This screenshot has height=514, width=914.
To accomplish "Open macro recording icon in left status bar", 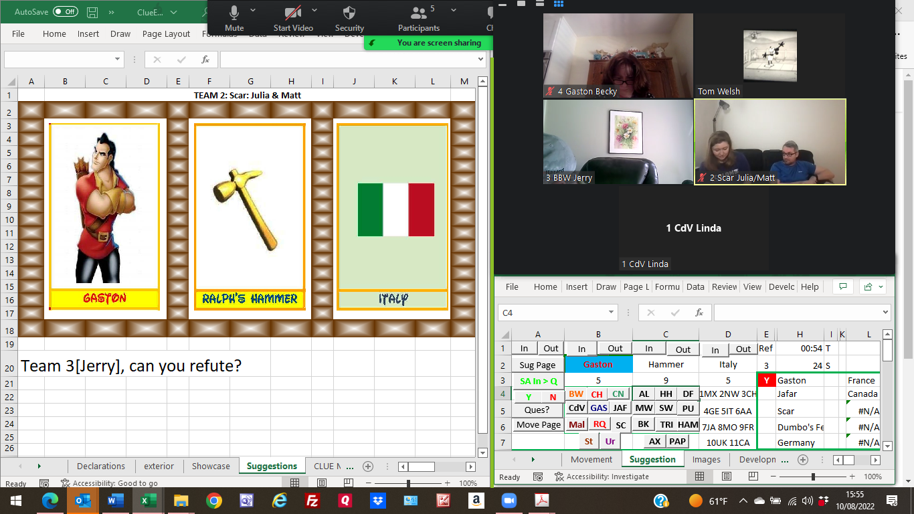I will (x=44, y=483).
